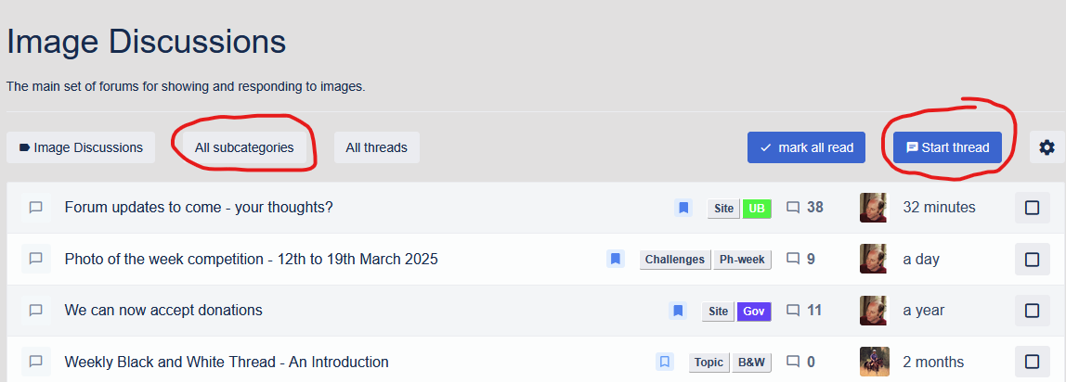
Task: Show All threads
Action: click(x=376, y=147)
